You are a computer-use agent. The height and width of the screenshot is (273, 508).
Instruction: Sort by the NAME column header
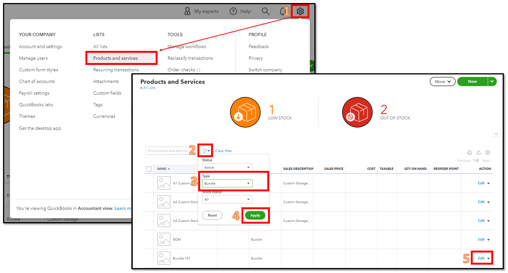point(164,169)
